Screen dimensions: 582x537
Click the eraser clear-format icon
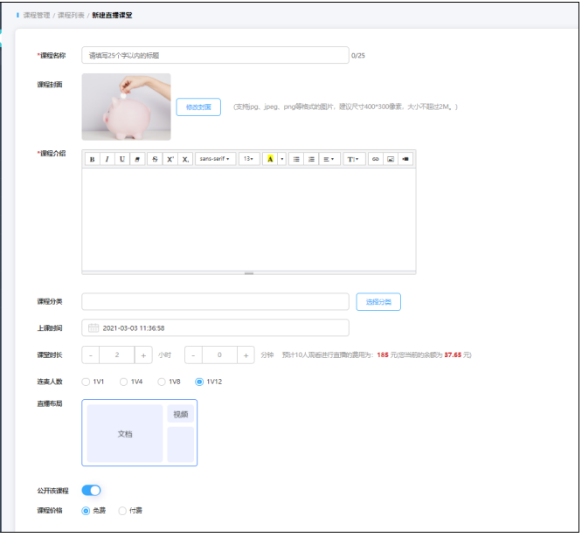click(137, 159)
